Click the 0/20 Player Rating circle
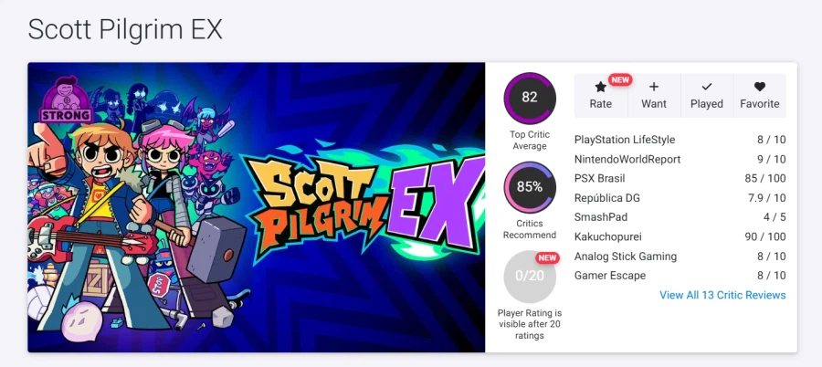Image resolution: width=822 pixels, height=367 pixels. click(x=530, y=276)
